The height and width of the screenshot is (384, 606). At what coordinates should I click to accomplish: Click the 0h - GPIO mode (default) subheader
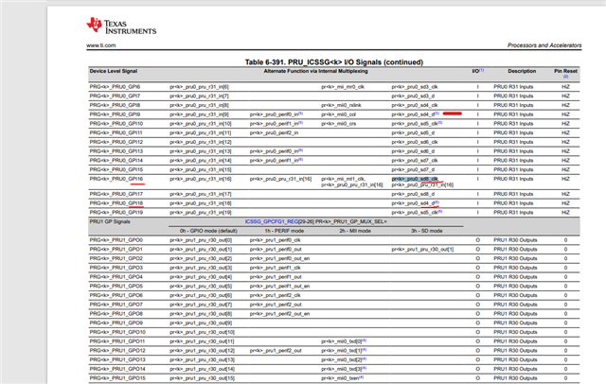coord(208,231)
